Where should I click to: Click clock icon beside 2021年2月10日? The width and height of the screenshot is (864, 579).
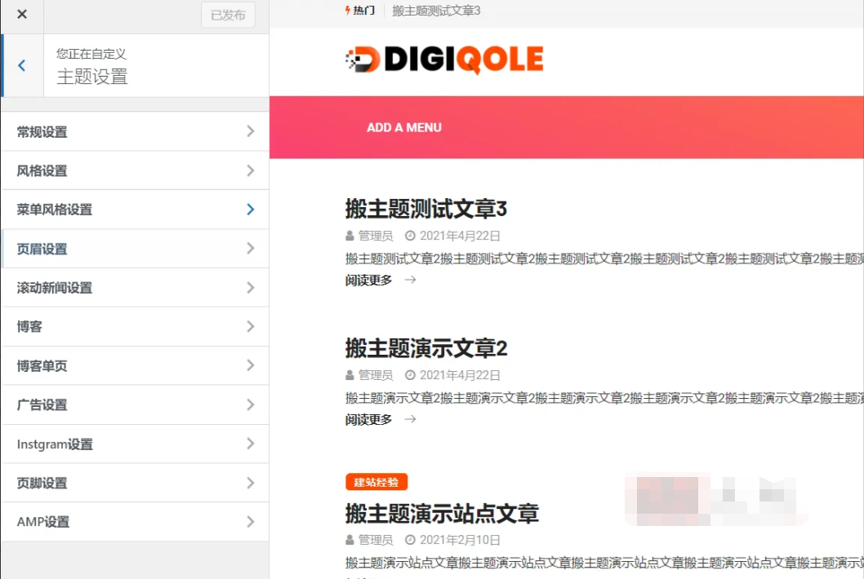(410, 540)
